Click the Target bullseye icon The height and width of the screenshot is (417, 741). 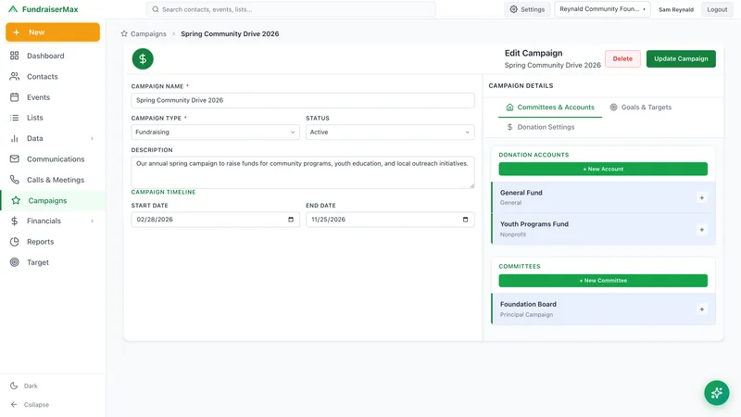pyautogui.click(x=15, y=262)
